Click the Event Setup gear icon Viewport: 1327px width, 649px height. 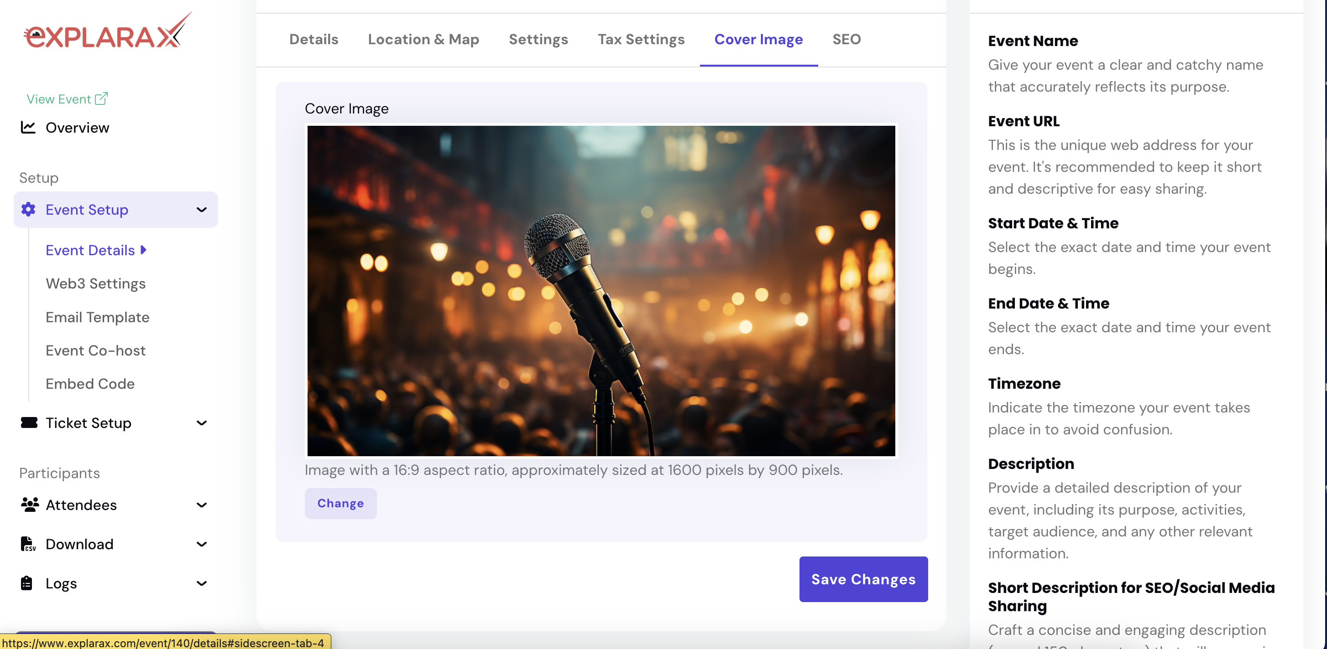pyautogui.click(x=28, y=210)
